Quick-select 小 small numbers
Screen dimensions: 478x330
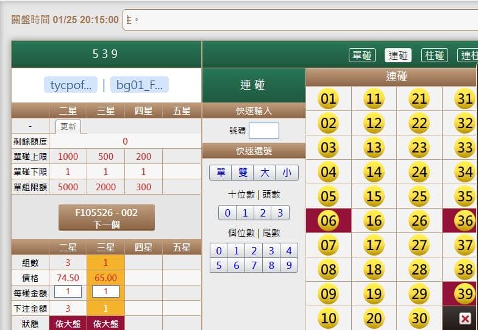click(287, 173)
